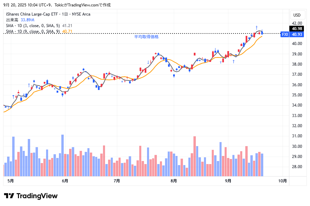The width and height of the screenshot is (310, 206).
Task: Open the TradingView wordmark link
Action: (37, 196)
